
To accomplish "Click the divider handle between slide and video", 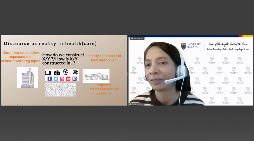I will click(128, 74).
